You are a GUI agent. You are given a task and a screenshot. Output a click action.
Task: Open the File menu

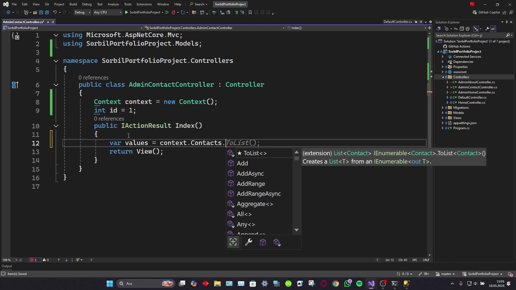(x=14, y=4)
